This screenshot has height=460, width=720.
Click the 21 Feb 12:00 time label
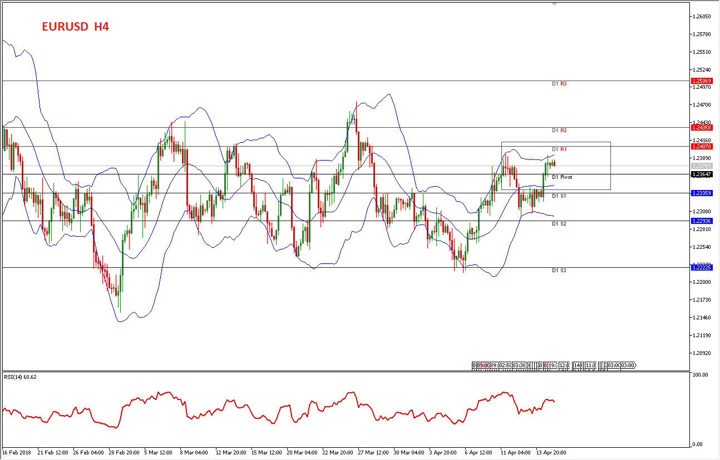coord(53,452)
